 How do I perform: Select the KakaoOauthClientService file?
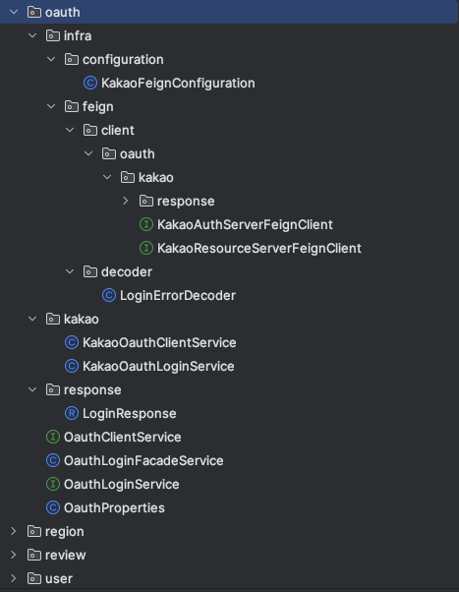point(159,342)
